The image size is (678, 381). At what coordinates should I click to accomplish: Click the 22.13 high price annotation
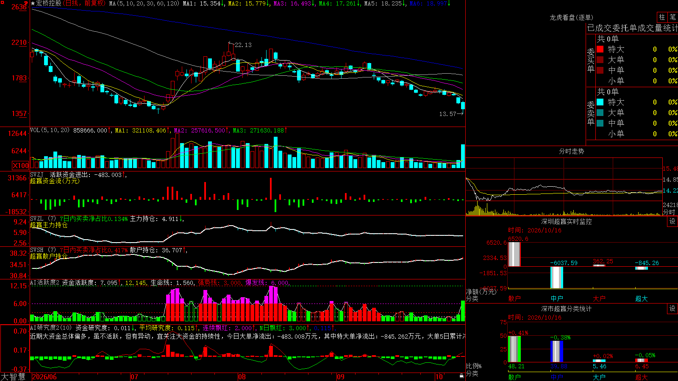pos(243,45)
